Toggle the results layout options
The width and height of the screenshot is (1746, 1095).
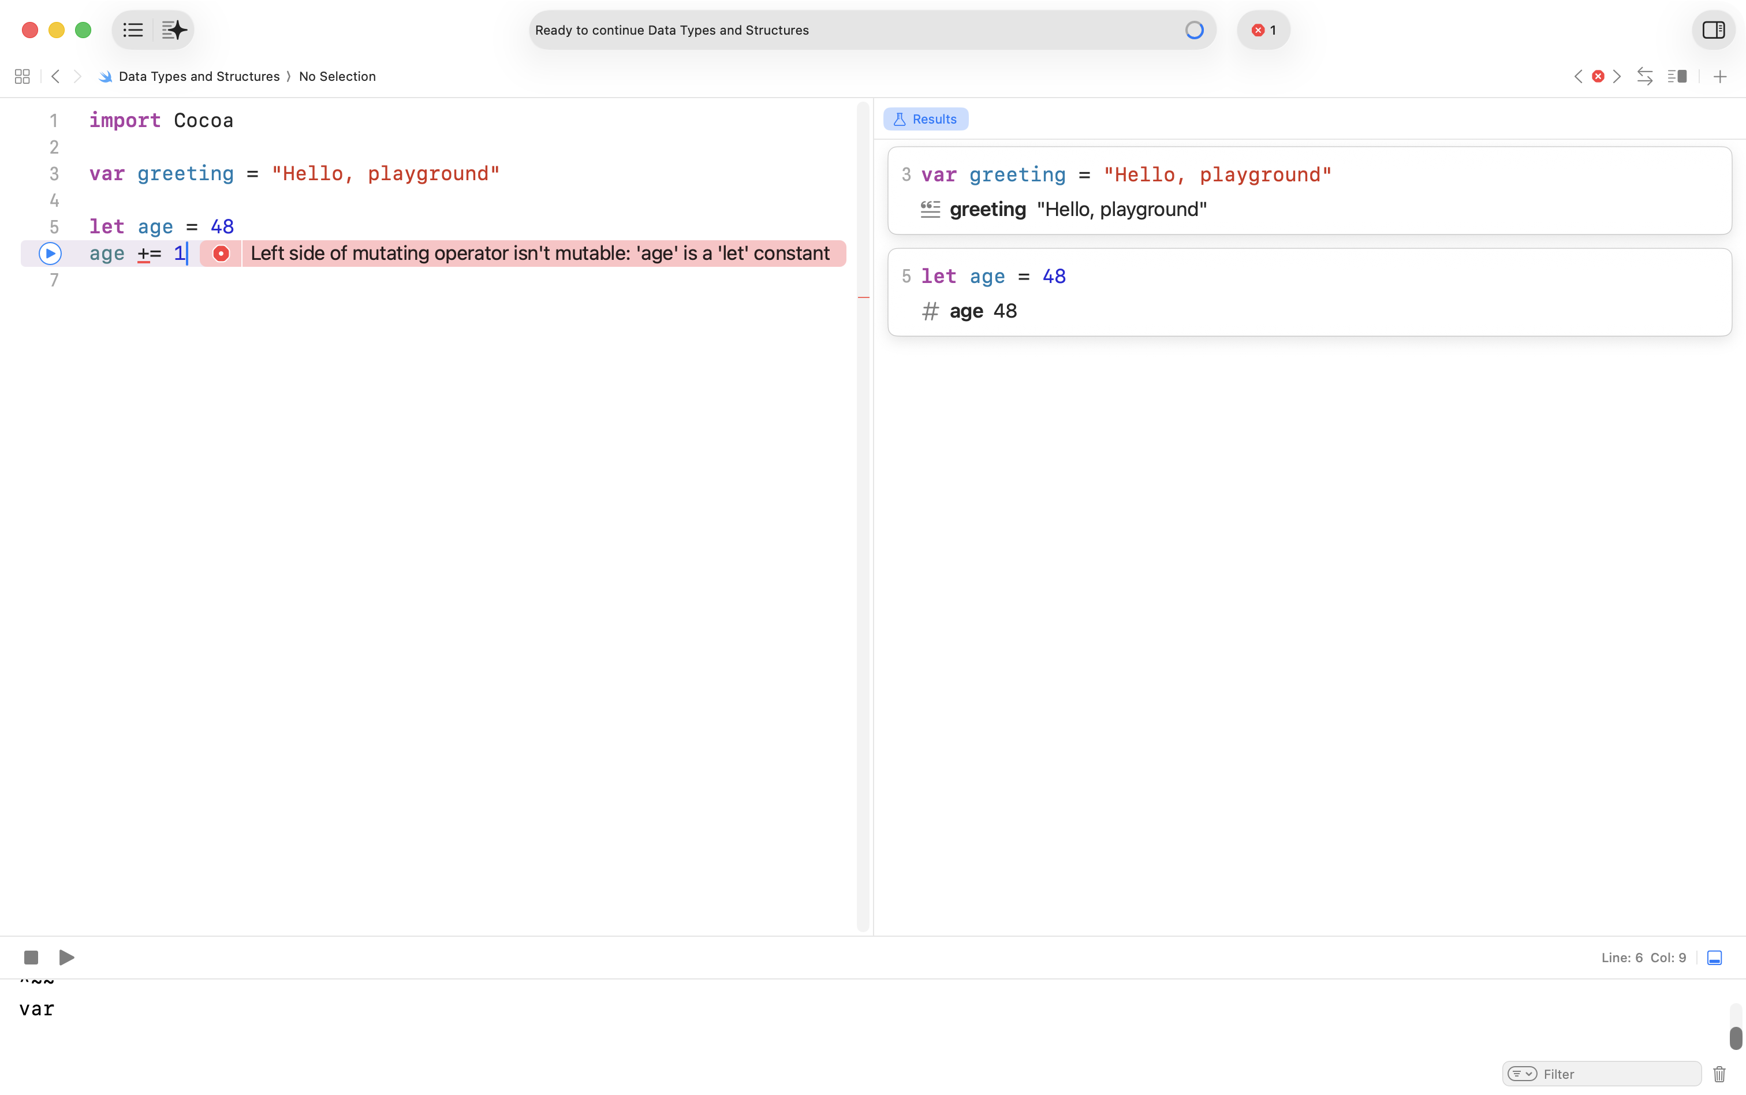[x=1677, y=77]
